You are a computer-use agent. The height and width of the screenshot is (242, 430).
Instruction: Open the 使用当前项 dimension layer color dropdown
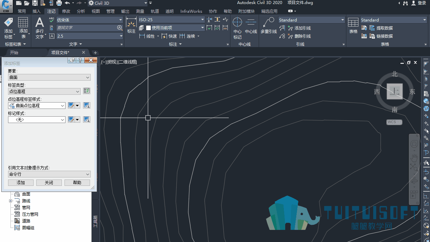pos(175,28)
